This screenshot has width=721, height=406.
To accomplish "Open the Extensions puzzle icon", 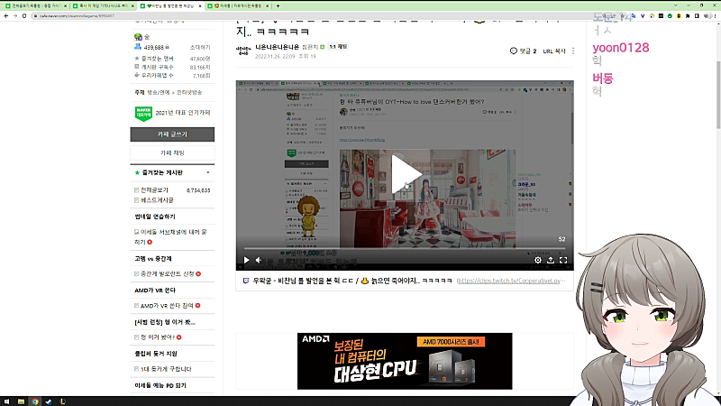I will click(x=688, y=15).
